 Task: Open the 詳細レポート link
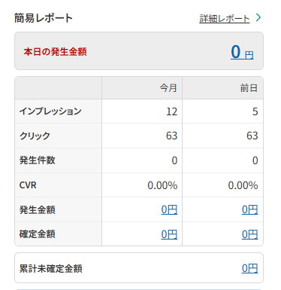pyautogui.click(x=225, y=19)
